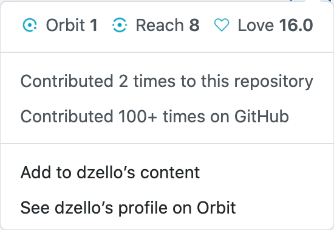Viewport: 334px width, 230px height.
Task: Click the word repository in contributions line
Action: tap(274, 82)
